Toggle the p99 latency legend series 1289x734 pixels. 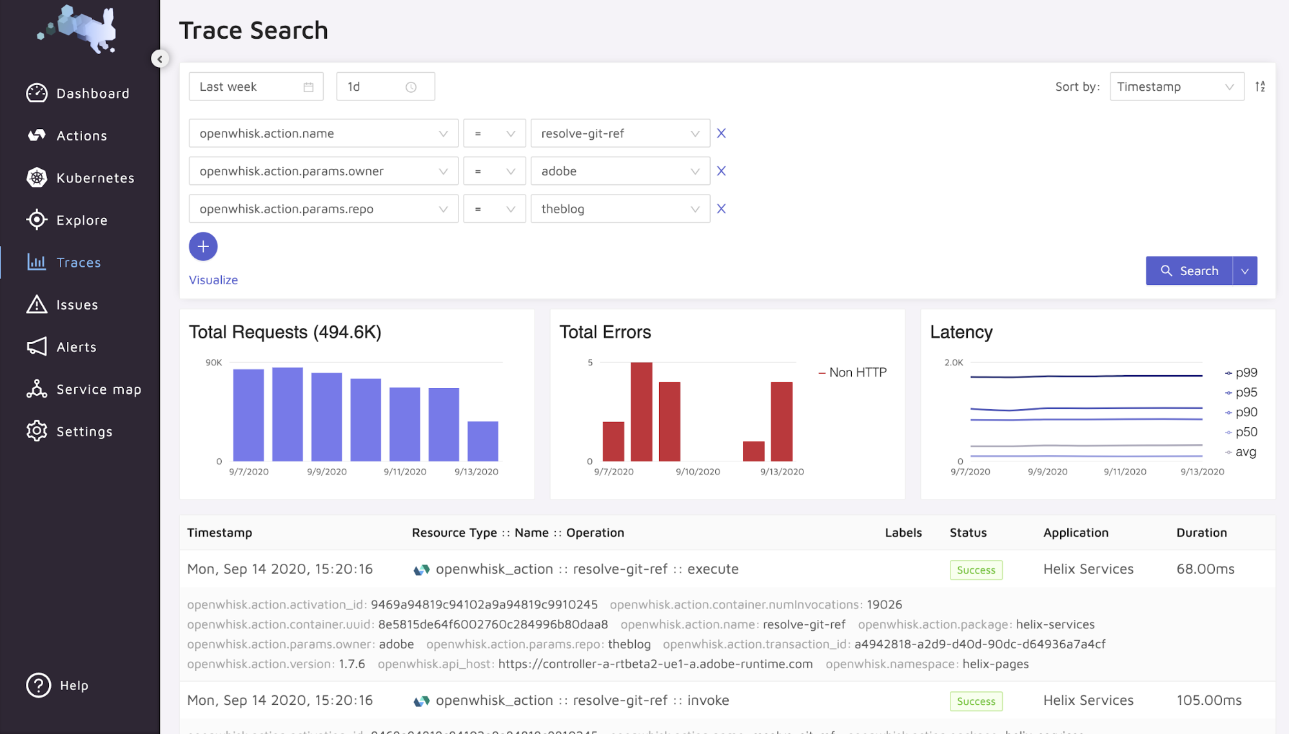pyautogui.click(x=1241, y=372)
